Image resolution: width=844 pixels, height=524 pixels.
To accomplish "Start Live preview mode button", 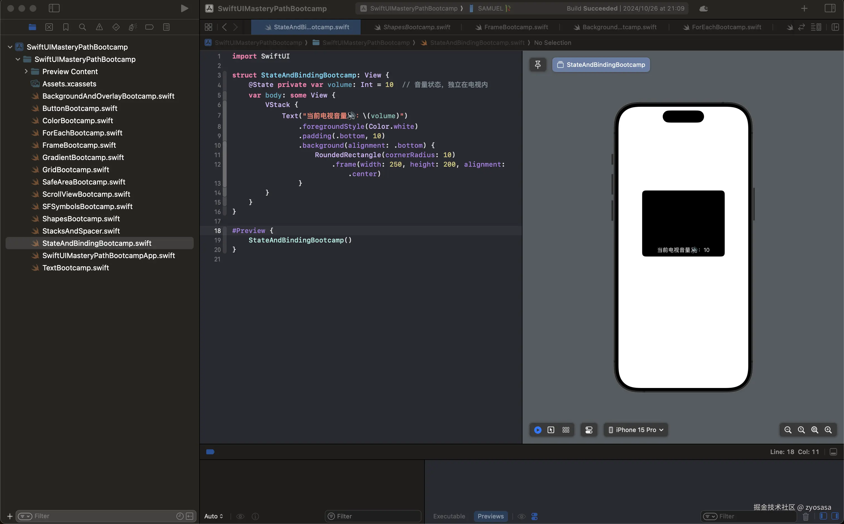I will 538,430.
